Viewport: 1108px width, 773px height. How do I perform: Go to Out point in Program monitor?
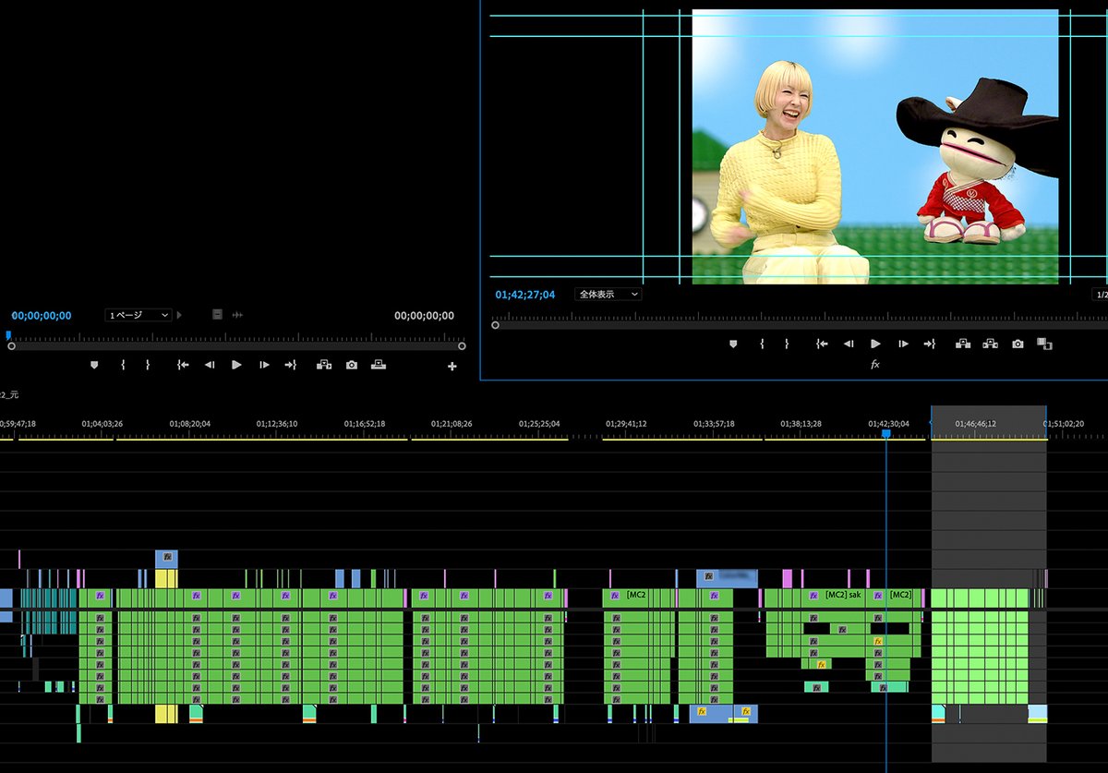tap(930, 344)
